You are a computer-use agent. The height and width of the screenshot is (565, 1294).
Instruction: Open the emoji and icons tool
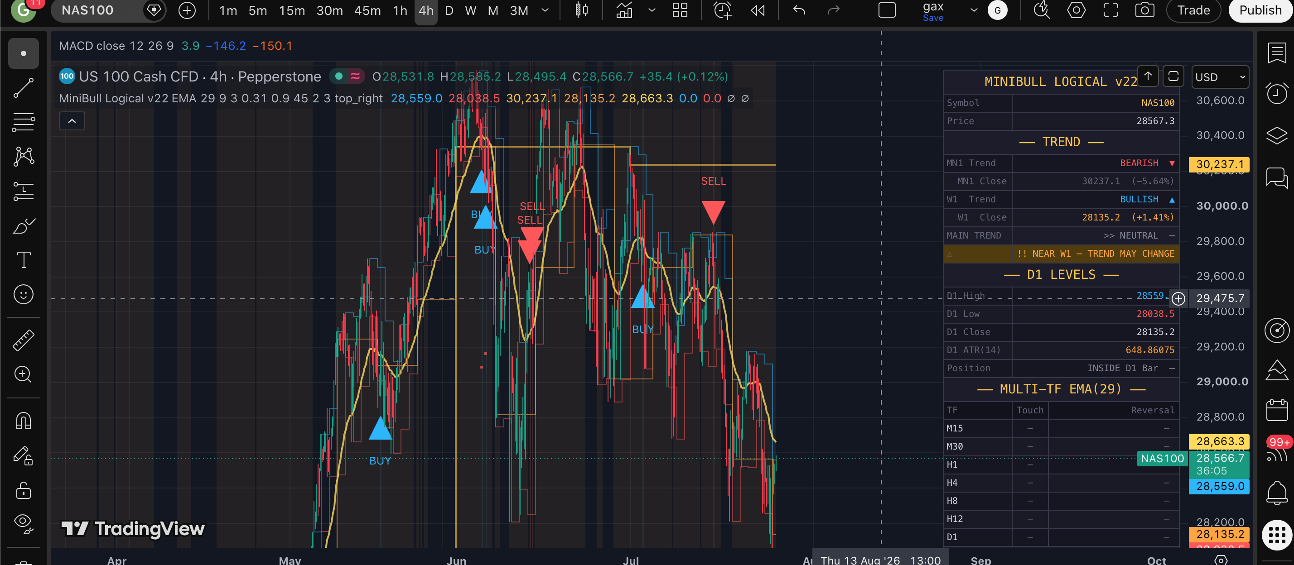click(x=23, y=294)
